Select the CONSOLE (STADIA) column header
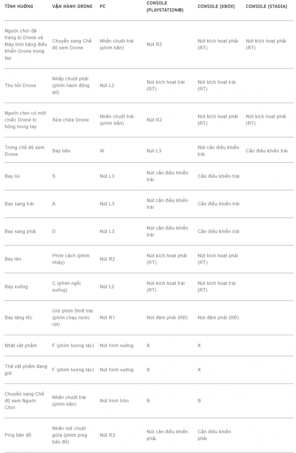 tap(266, 6)
